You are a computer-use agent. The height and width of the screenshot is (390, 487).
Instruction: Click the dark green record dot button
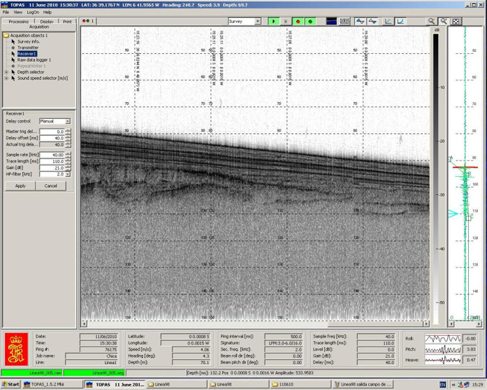310,21
